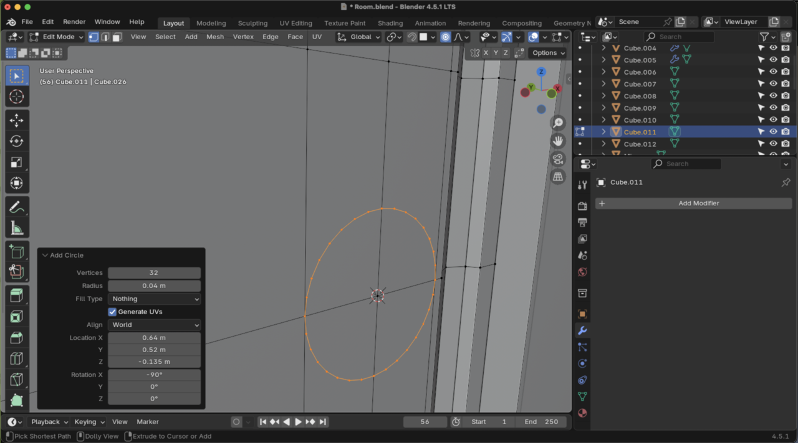The image size is (798, 443).
Task: Open the Options button in viewport
Action: point(548,53)
